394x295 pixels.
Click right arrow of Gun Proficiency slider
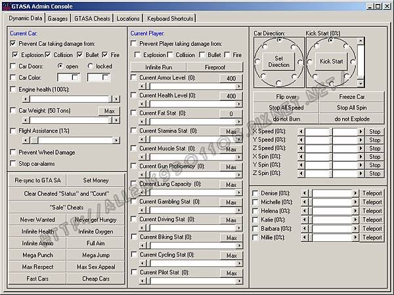[x=239, y=174]
